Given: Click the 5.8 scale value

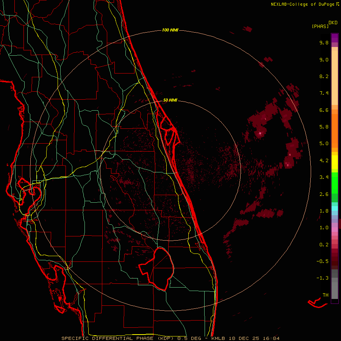Looking at the screenshot, I should pyautogui.click(x=324, y=127).
